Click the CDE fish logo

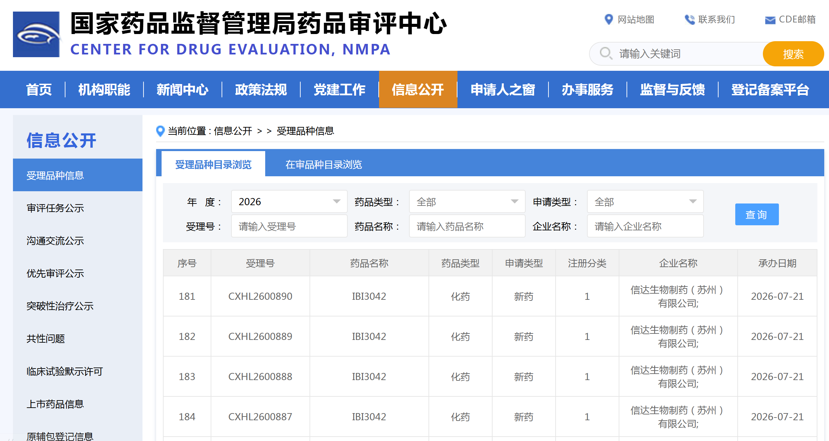[36, 34]
